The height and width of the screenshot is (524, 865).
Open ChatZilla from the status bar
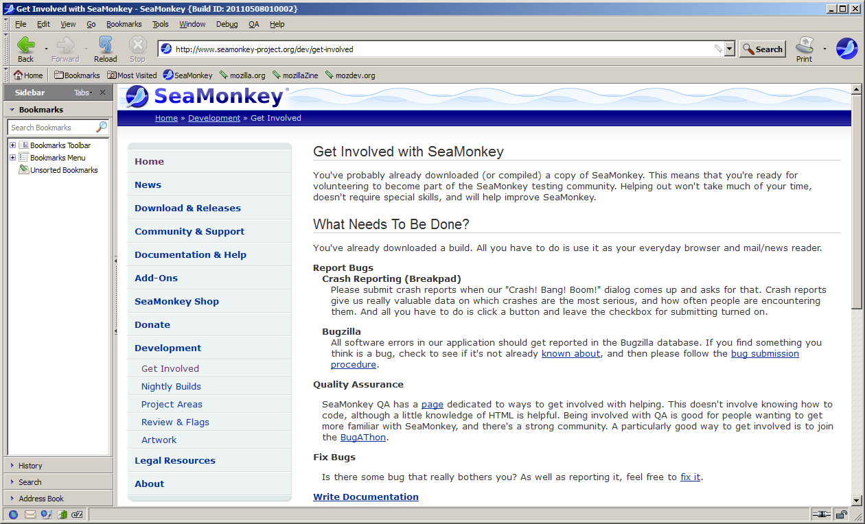(x=78, y=514)
